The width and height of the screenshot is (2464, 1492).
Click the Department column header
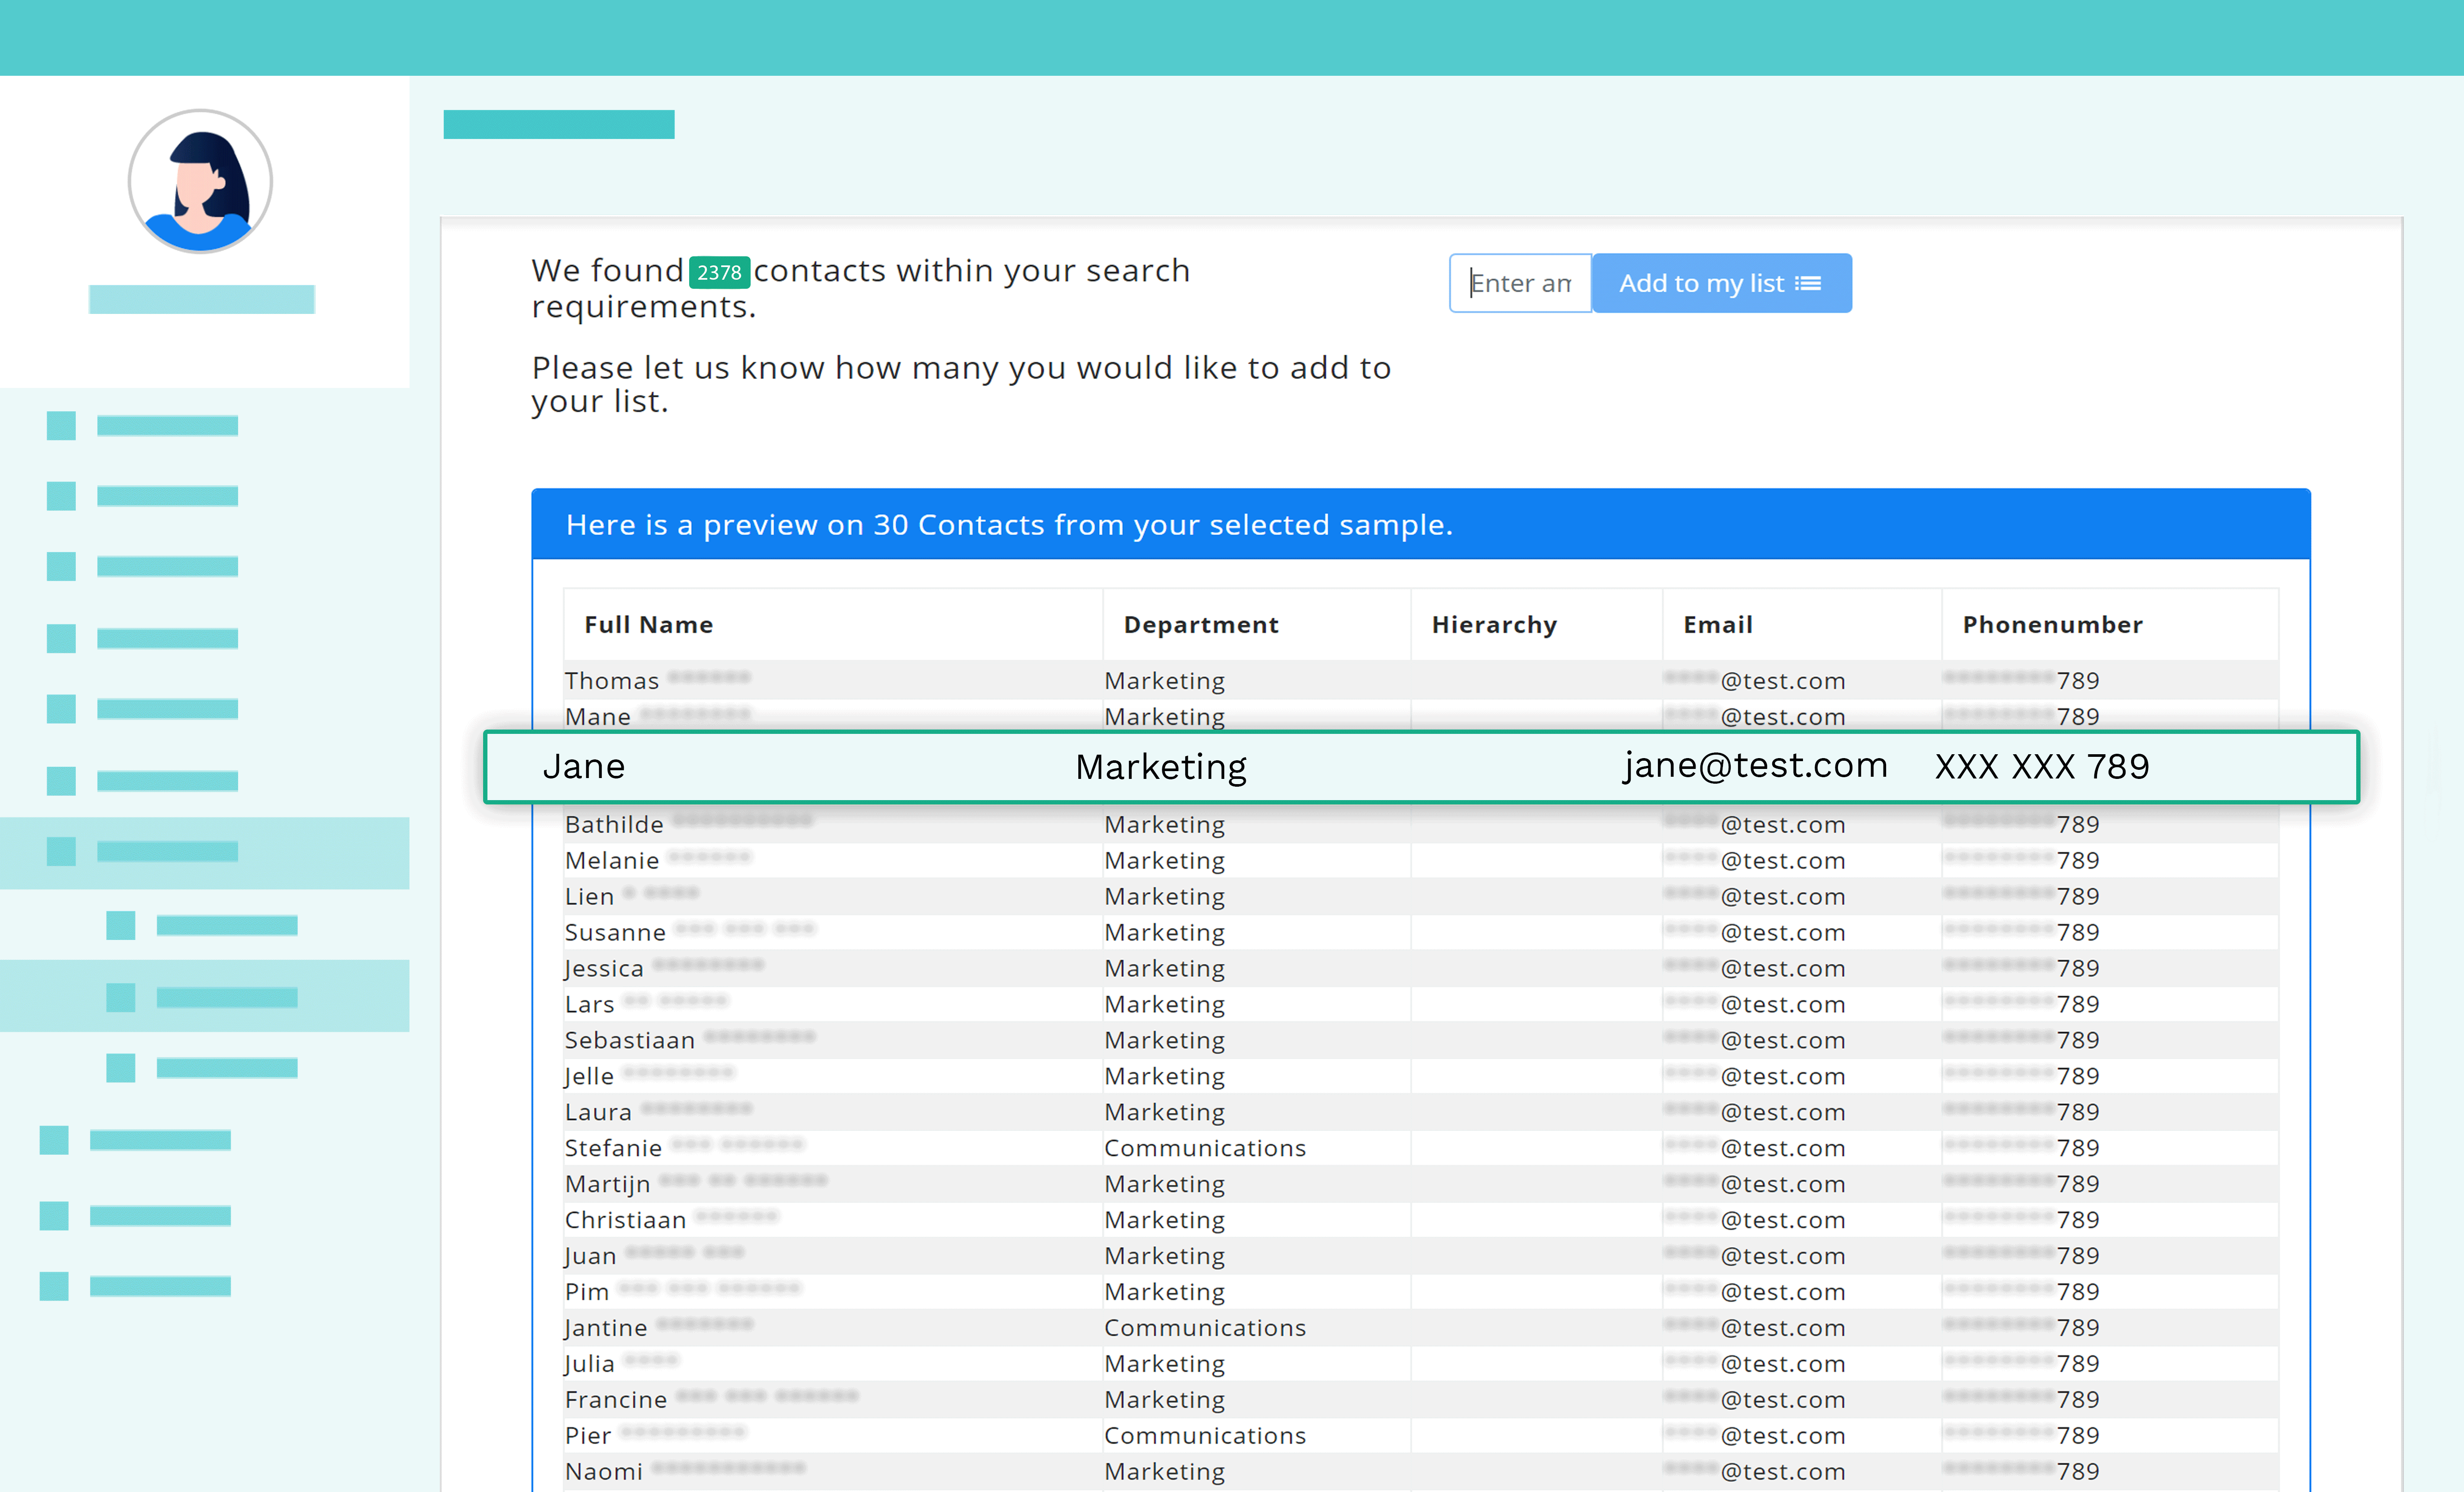click(1201, 625)
